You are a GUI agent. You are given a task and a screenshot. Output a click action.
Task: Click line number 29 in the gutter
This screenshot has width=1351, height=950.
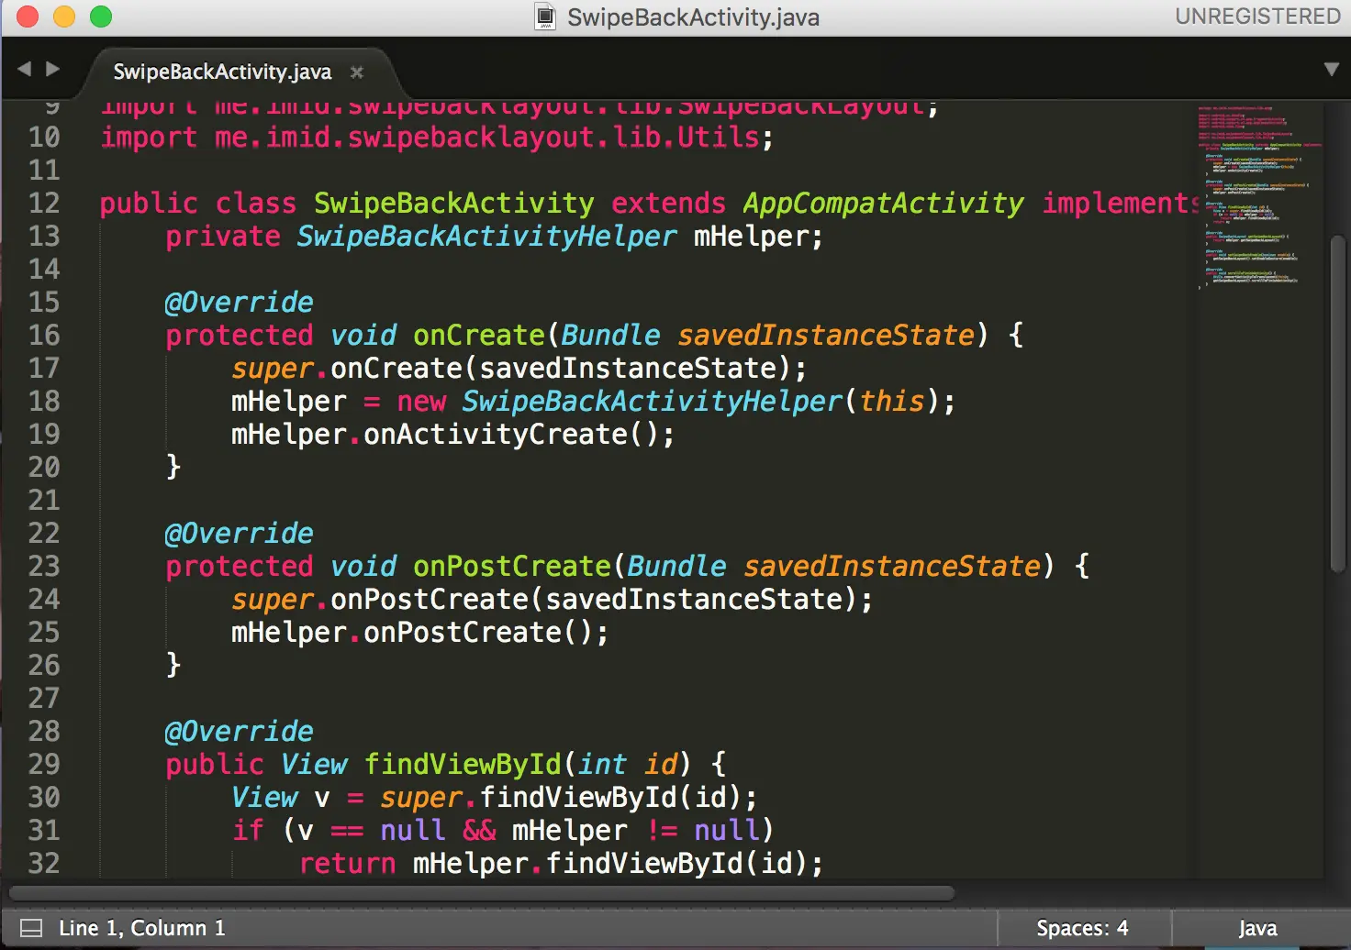(44, 764)
